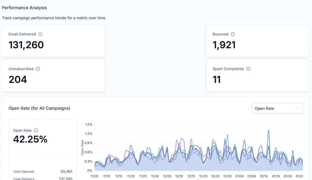Click the tallest chart peak near 01/14
The image size is (312, 180).
(x=268, y=130)
